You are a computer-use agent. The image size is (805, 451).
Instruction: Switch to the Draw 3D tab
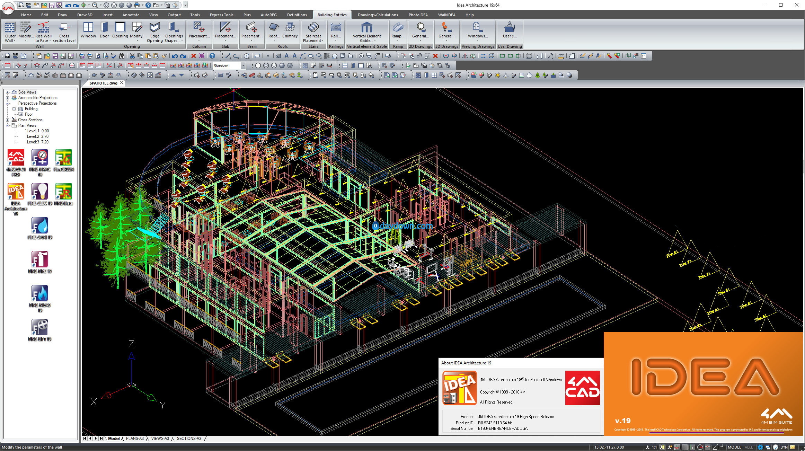(x=85, y=15)
